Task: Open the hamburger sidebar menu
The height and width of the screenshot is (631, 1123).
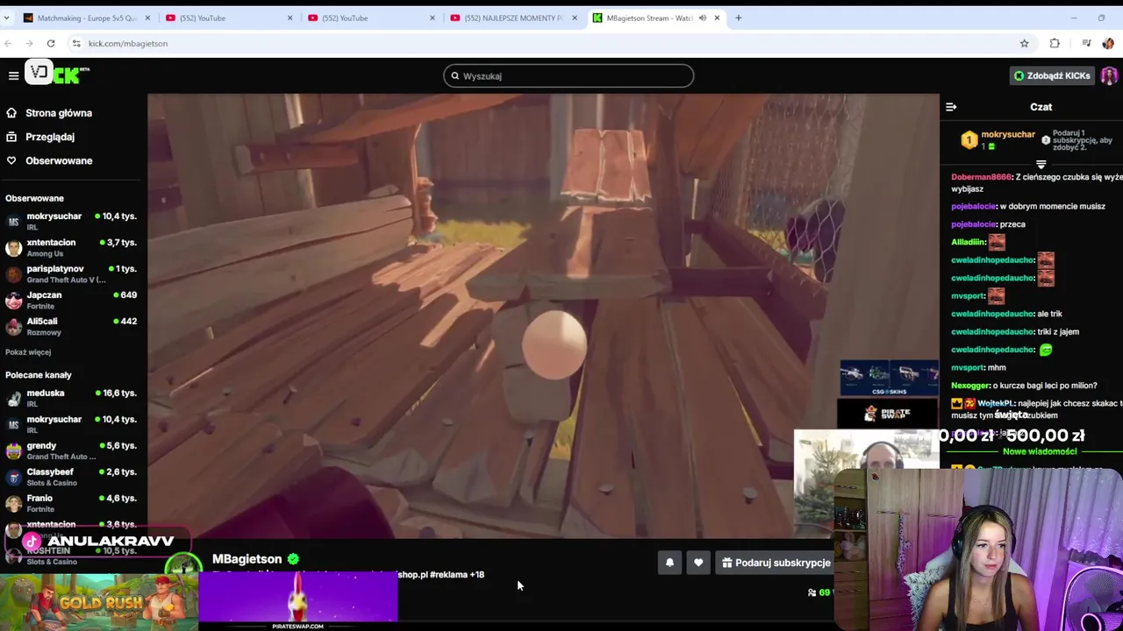Action: (x=13, y=75)
